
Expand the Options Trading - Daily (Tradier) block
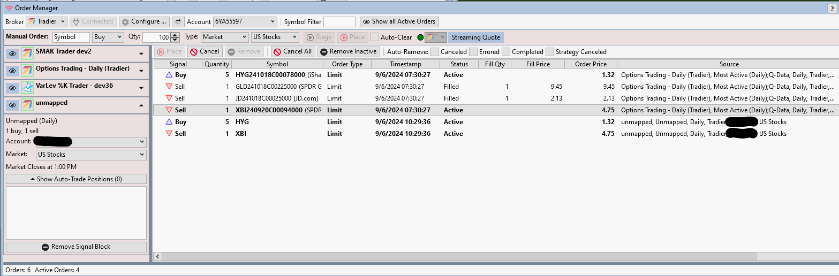coord(141,71)
